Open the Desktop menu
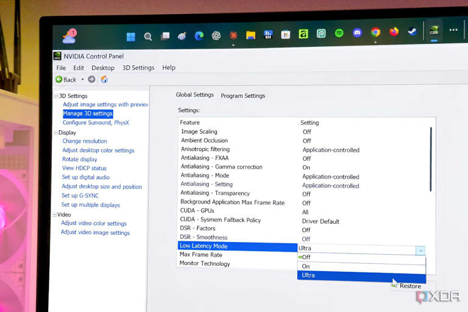This screenshot has width=468, height=312. pos(103,68)
